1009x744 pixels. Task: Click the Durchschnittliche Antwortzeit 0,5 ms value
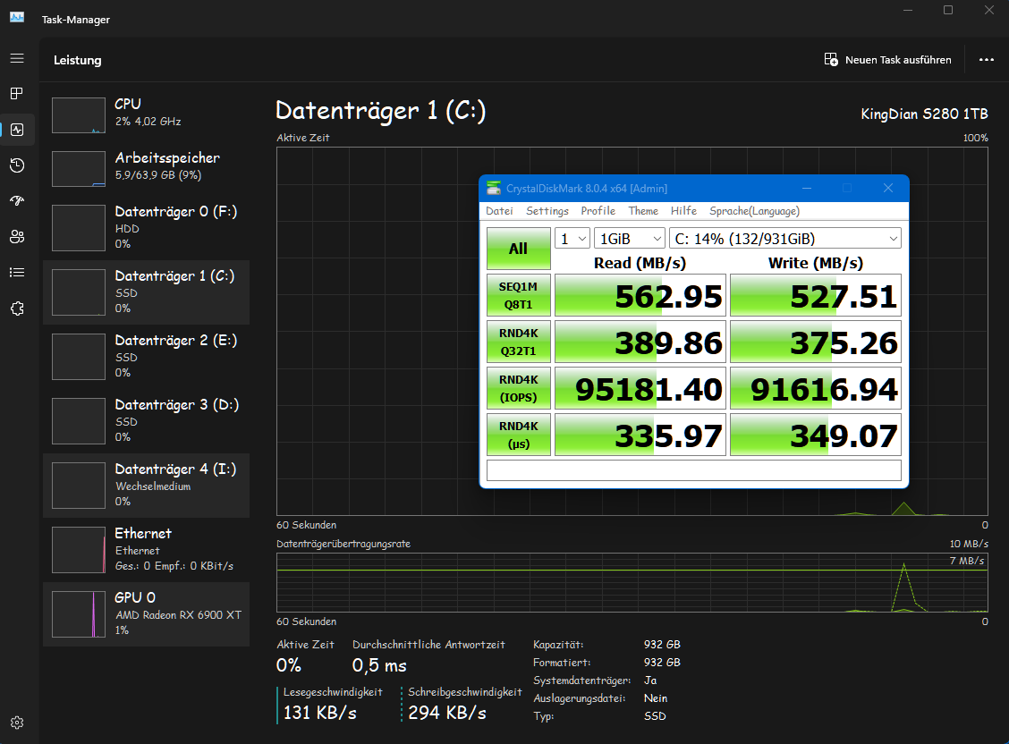tap(379, 665)
